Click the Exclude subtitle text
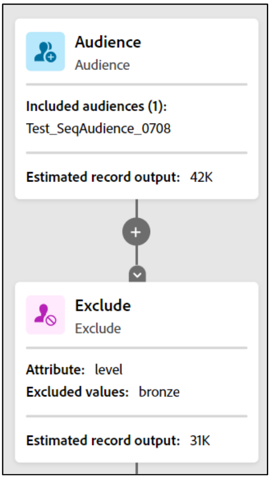Screen dimensions: 271x478 [98, 328]
